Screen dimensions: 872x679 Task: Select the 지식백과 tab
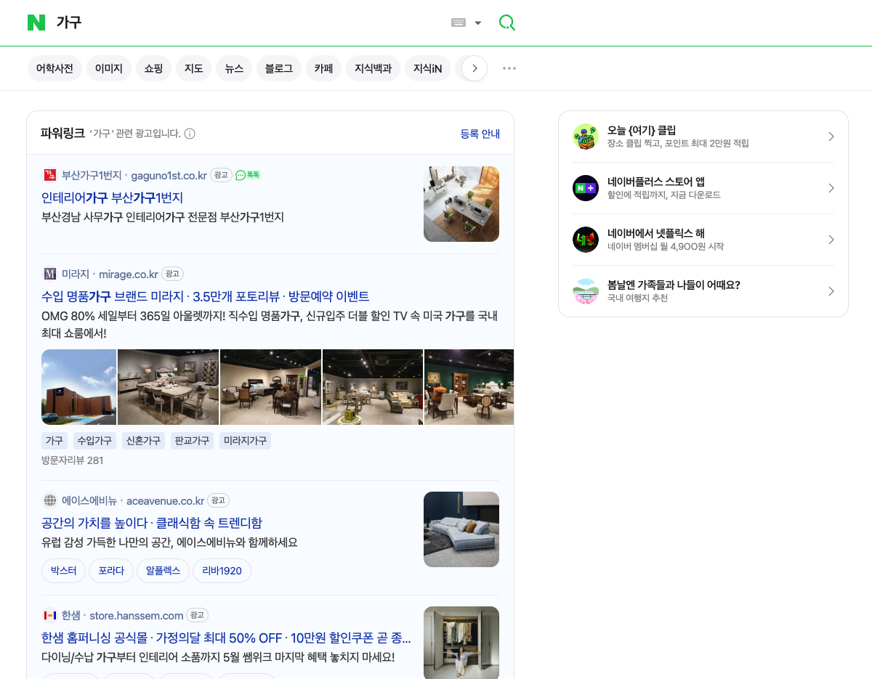pos(373,68)
